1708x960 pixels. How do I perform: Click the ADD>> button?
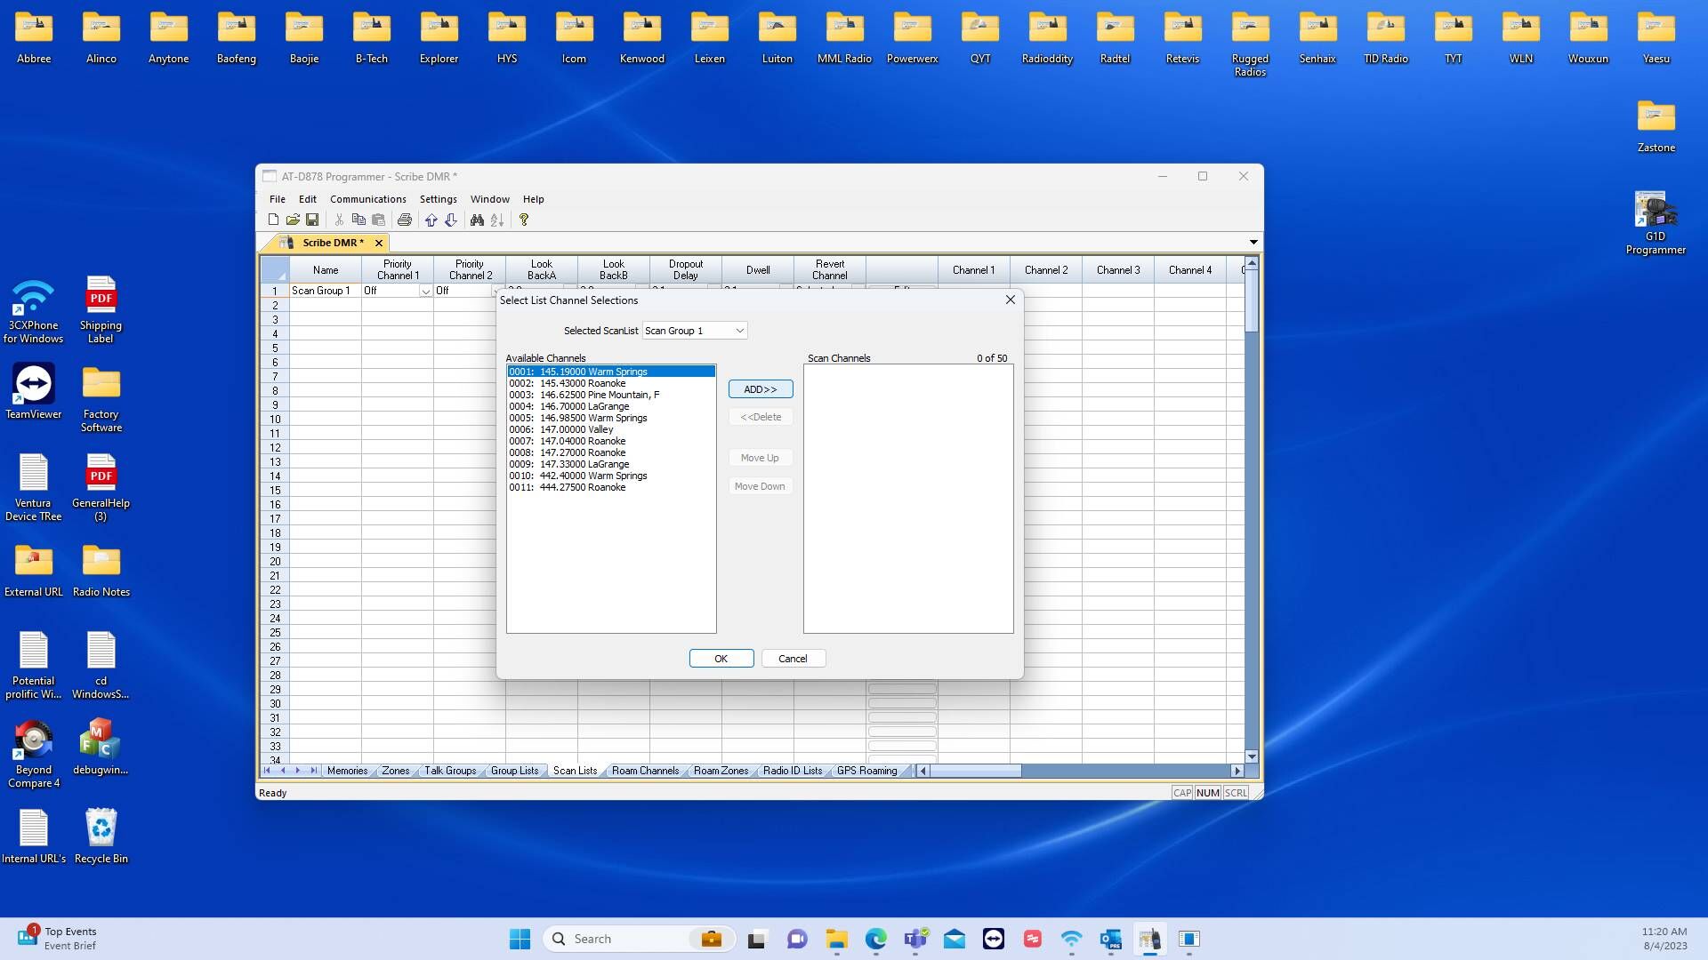click(x=761, y=389)
